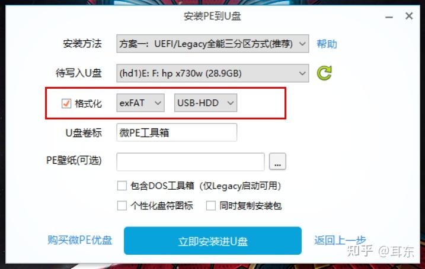Click the green refresh USB list icon
This screenshot has width=425, height=269.
pos(324,73)
